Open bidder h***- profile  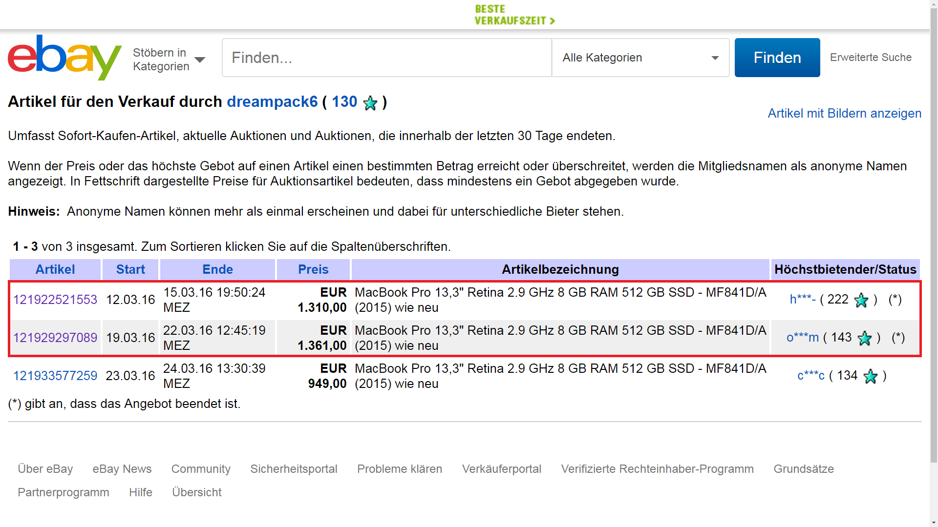[x=803, y=299]
